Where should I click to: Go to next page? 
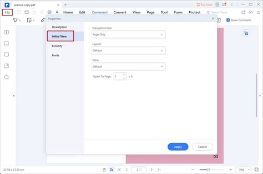tap(152, 170)
